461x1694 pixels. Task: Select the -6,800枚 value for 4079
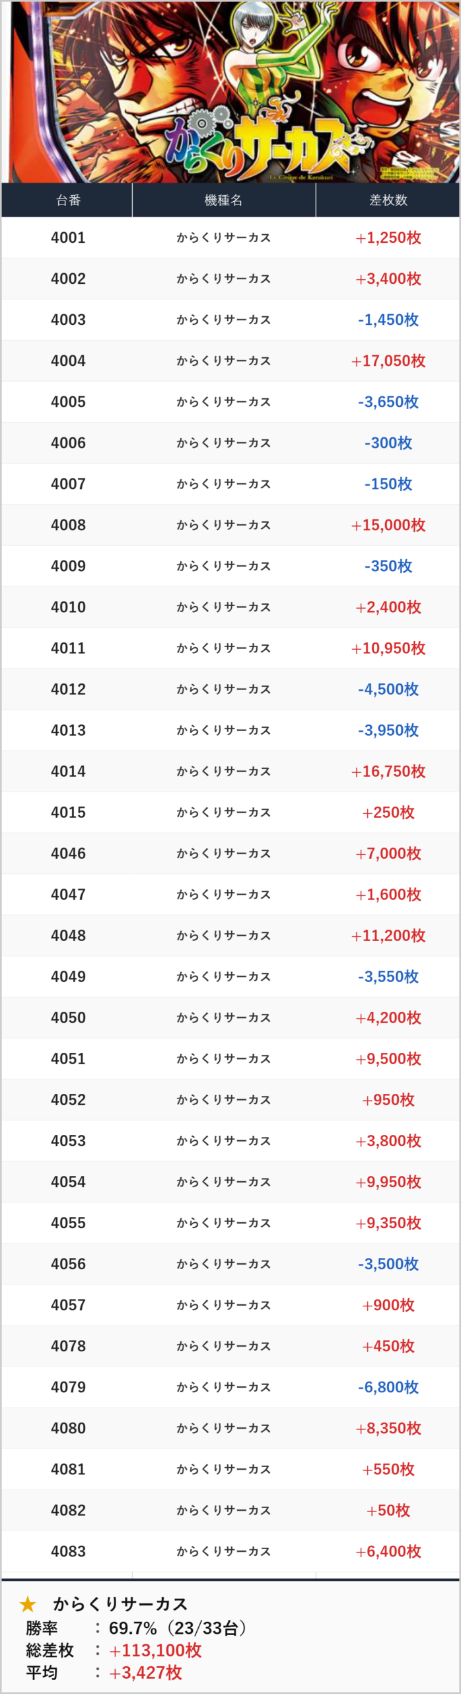388,1387
